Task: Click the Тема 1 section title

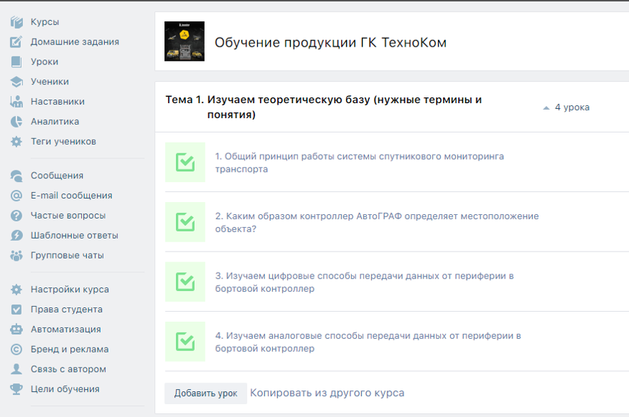Action: point(324,107)
